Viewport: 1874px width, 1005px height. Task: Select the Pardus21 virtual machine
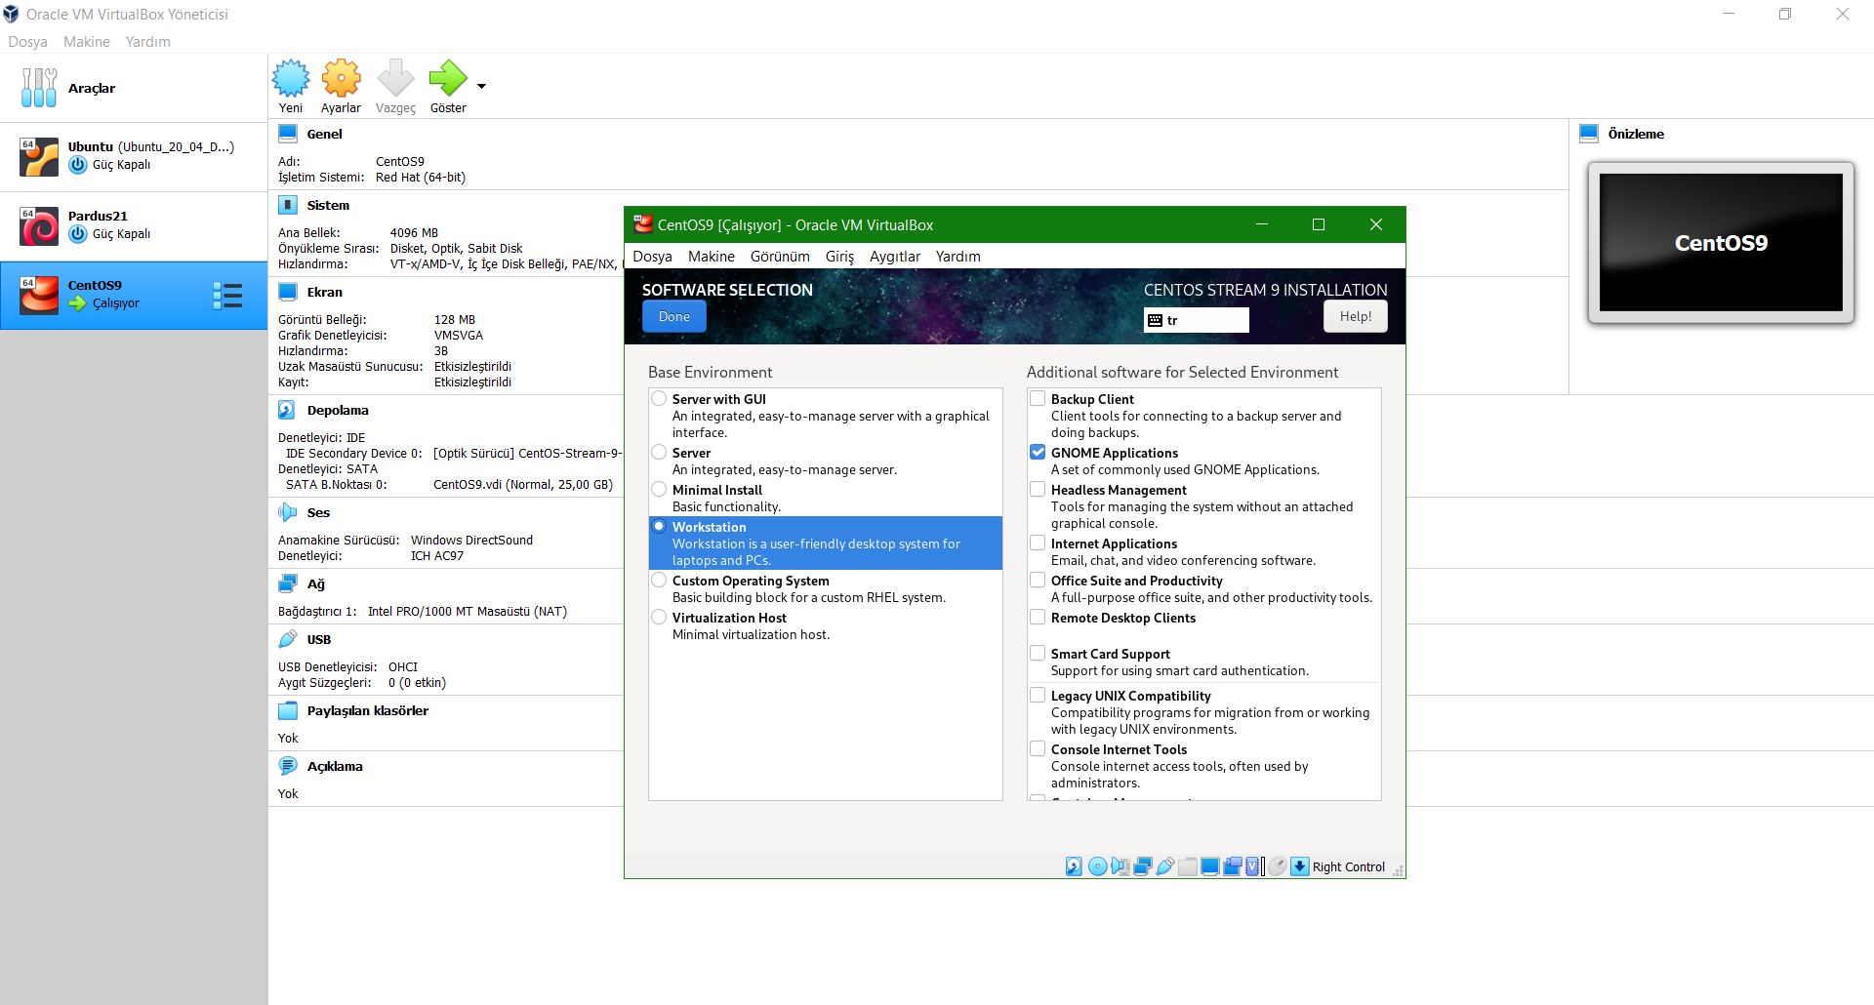[x=134, y=225]
